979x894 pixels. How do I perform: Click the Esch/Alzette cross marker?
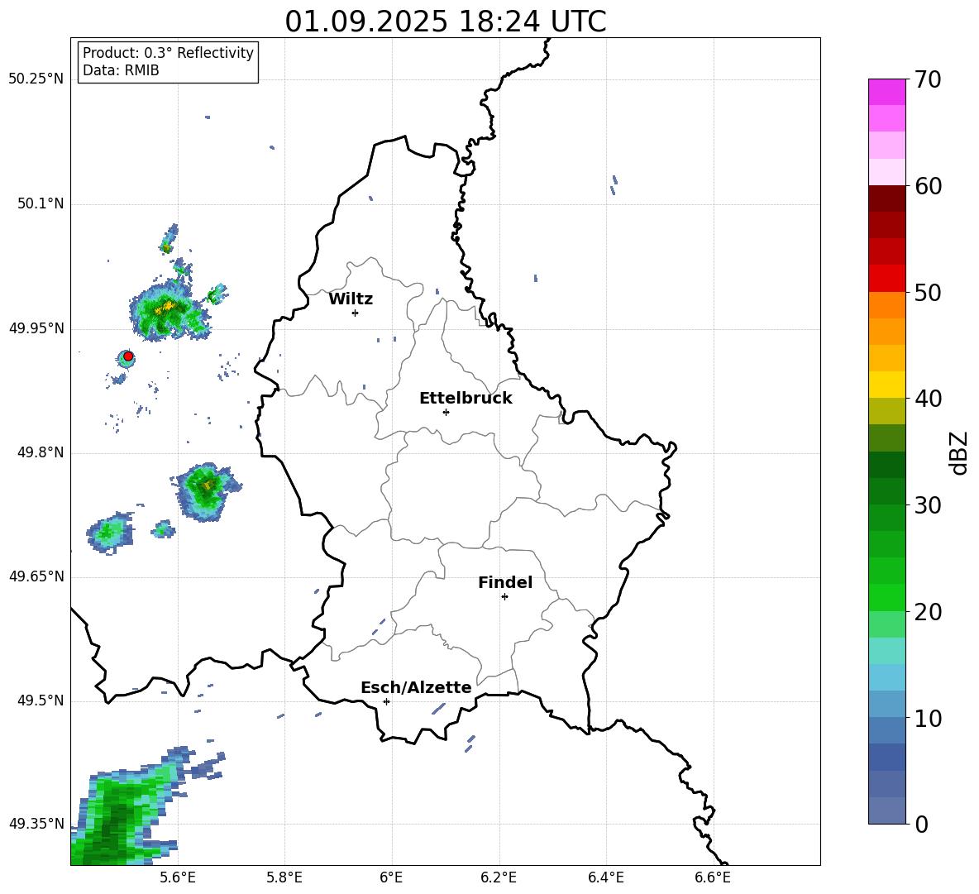coord(386,701)
